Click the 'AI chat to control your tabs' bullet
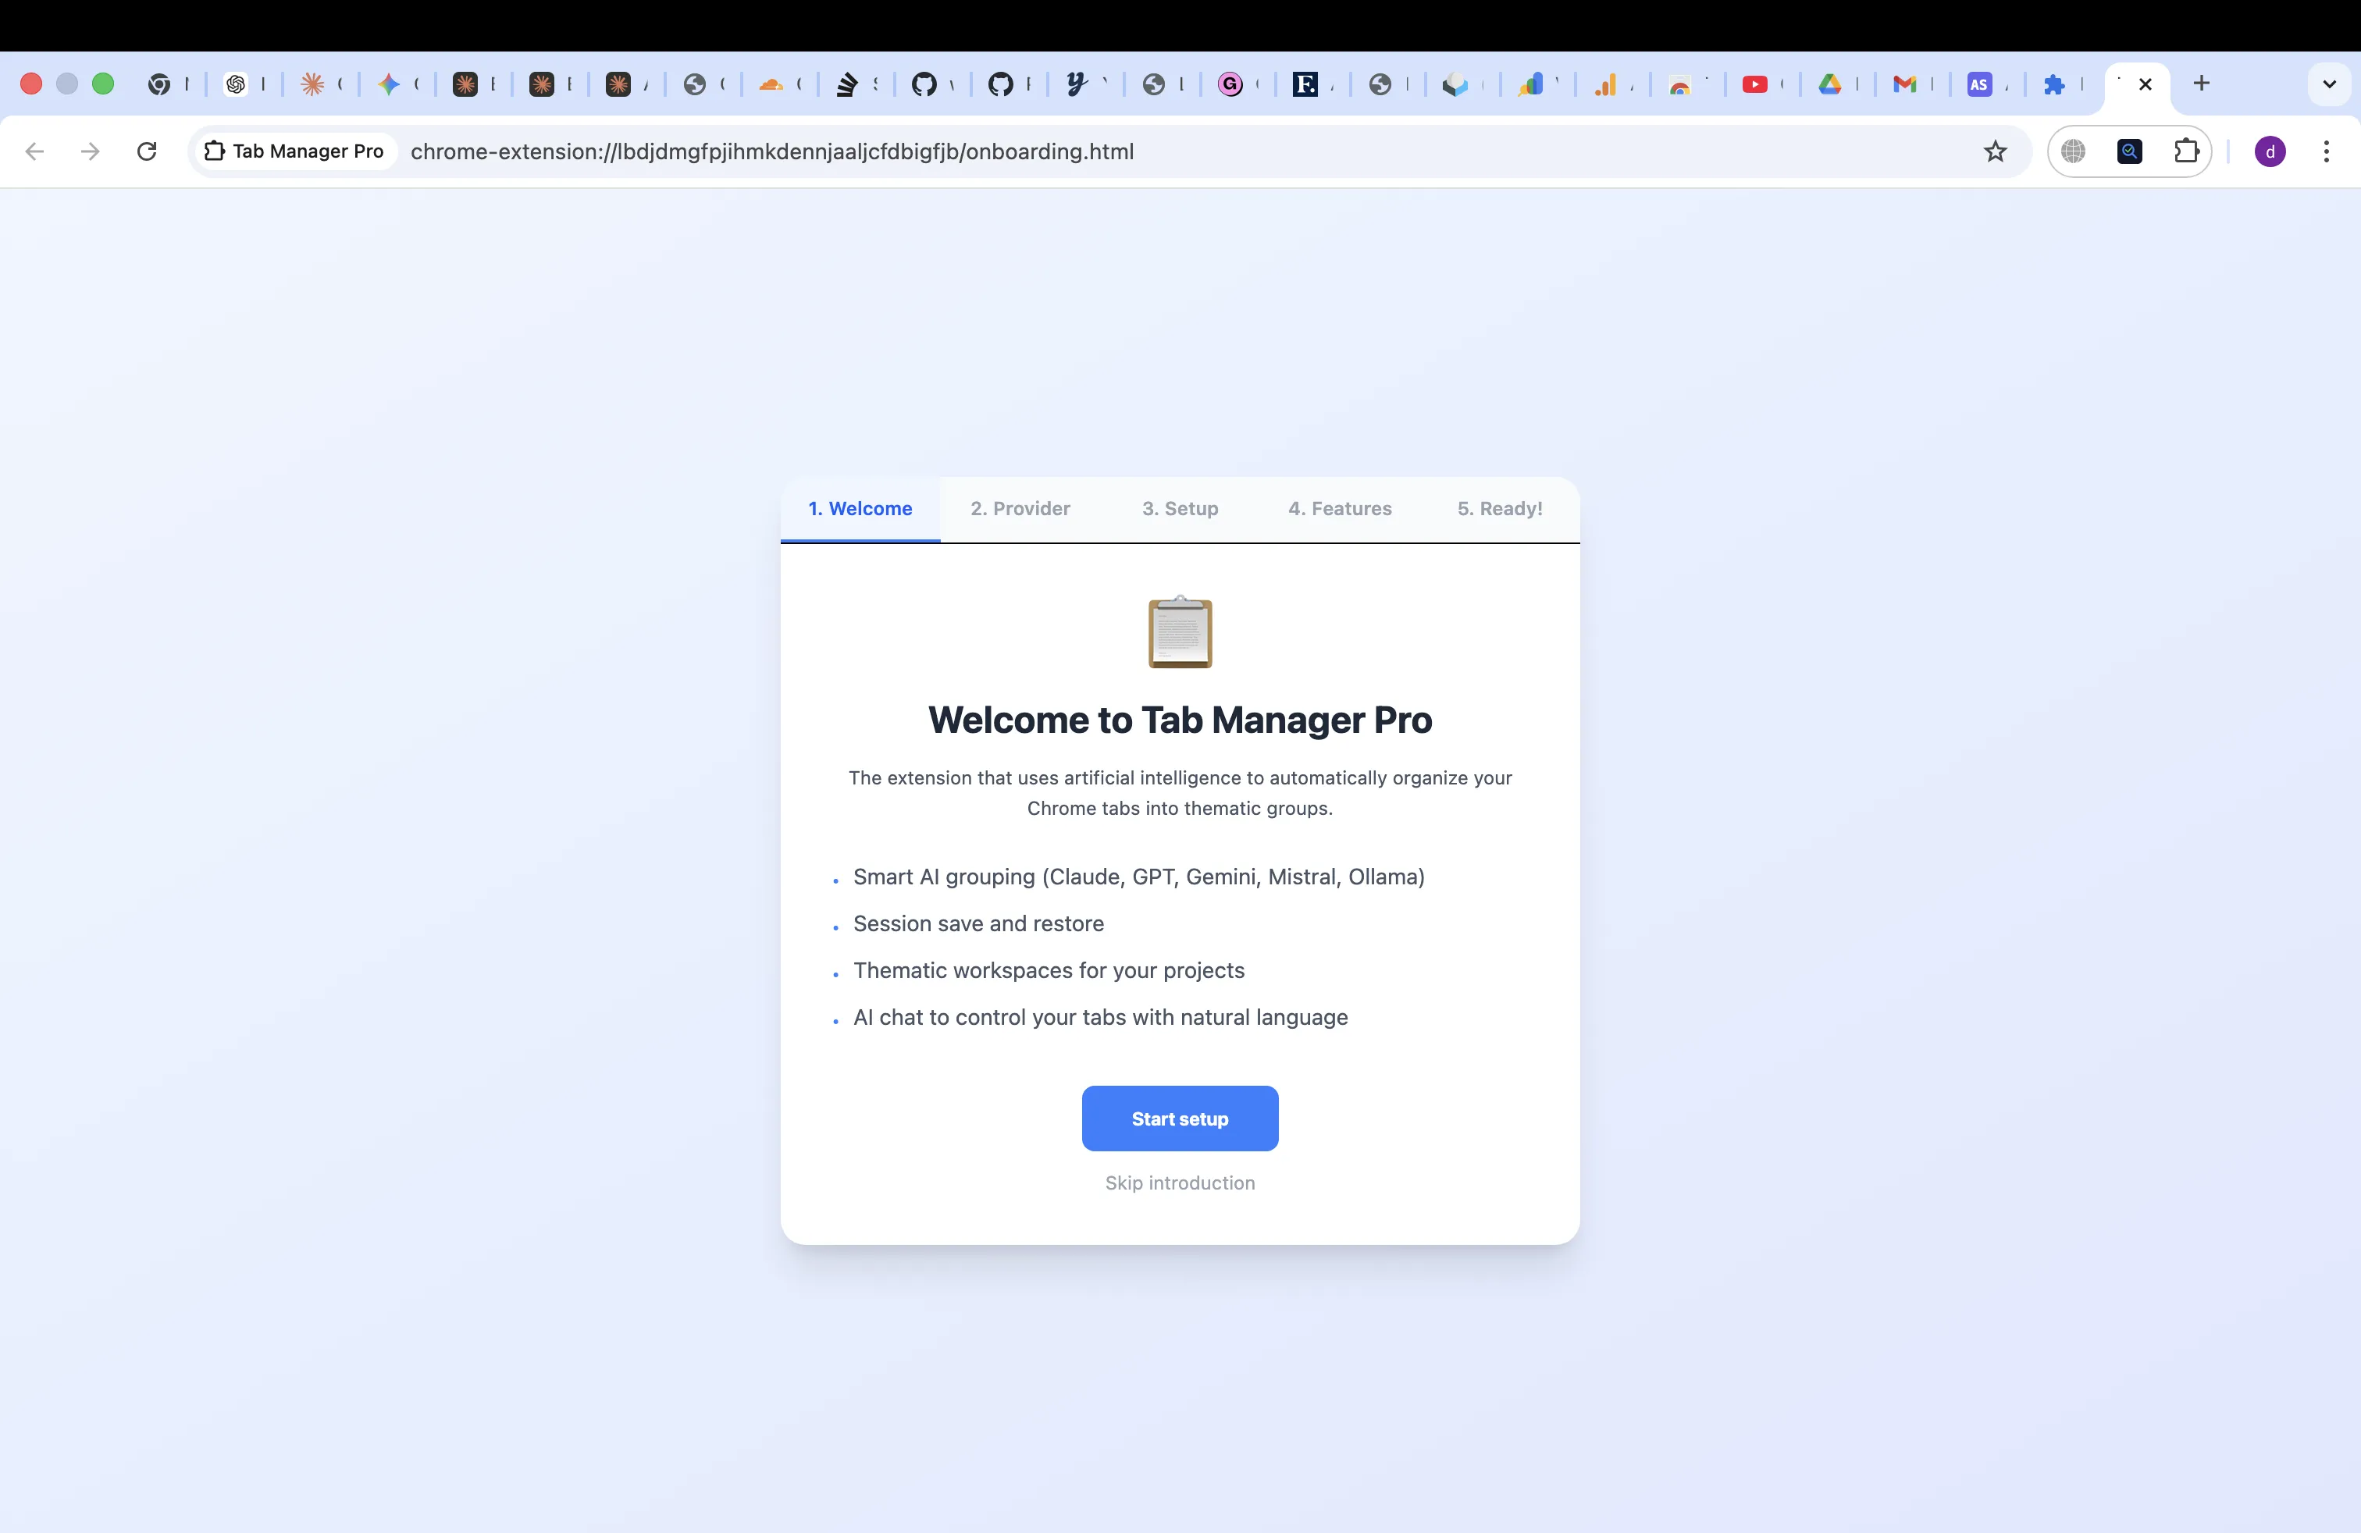This screenshot has height=1533, width=2361. (x=1100, y=1017)
